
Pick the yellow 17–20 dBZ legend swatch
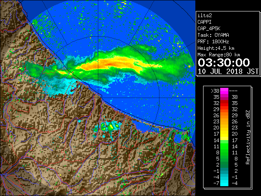[224, 134]
